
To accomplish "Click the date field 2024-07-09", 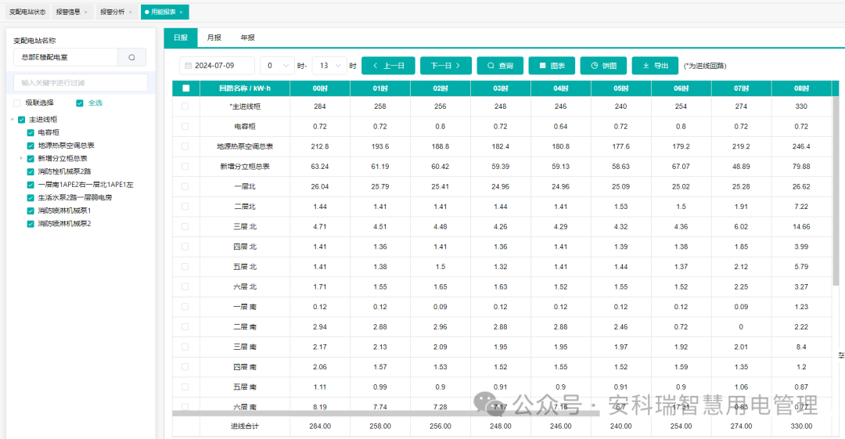I will [x=218, y=66].
